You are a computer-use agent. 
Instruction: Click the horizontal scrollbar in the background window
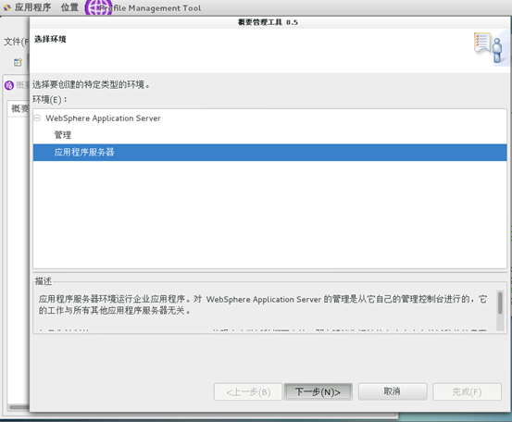19,407
